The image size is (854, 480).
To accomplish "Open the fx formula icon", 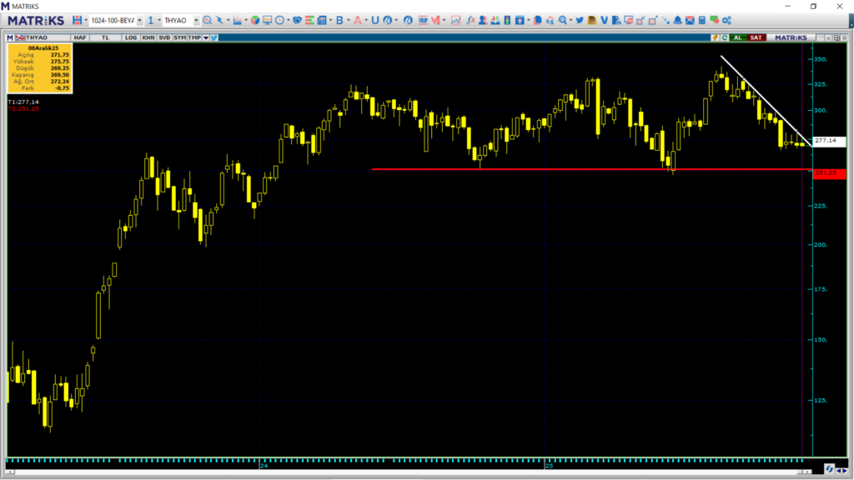I will tap(470, 20).
